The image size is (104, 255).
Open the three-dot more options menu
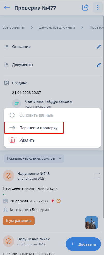pos(98,8)
